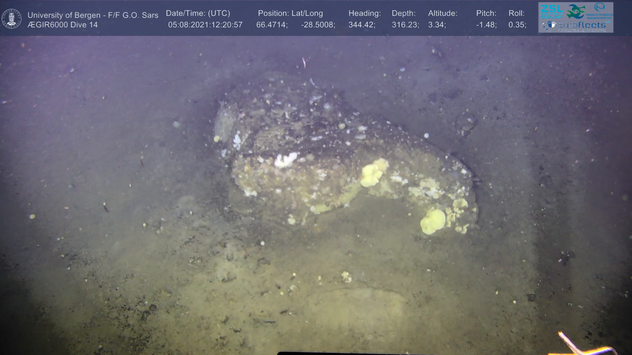Click the ZSL Institute of Zoology logo

click(551, 11)
